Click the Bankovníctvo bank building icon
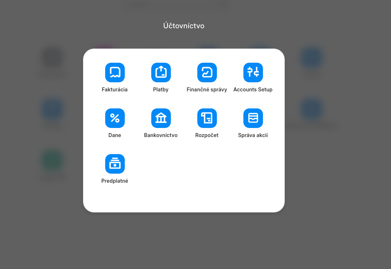Screen dimensions: 391x269 161,118
